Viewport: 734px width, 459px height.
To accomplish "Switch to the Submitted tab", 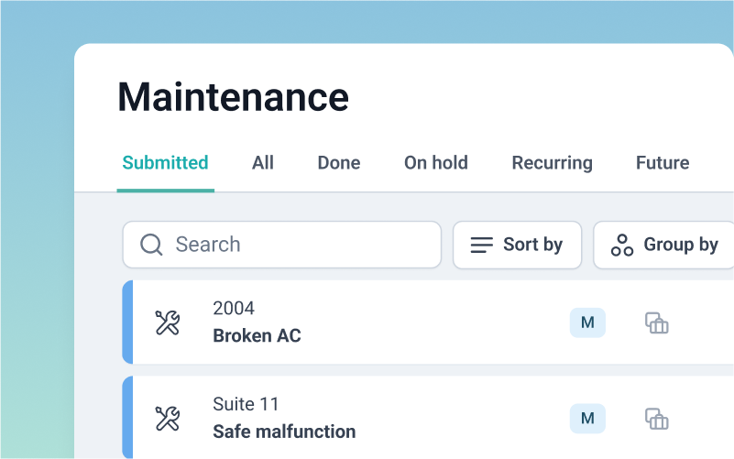I will (x=165, y=163).
